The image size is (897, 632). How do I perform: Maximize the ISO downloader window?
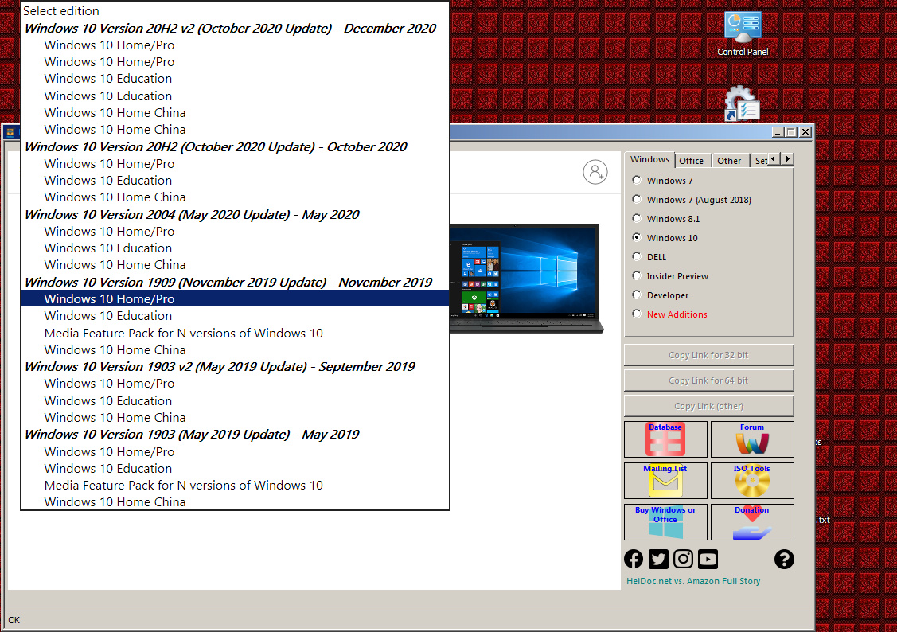(791, 132)
